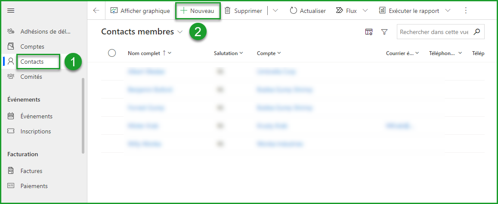498x204 pixels.
Task: Click the hamburger menu icon
Action: (11, 11)
